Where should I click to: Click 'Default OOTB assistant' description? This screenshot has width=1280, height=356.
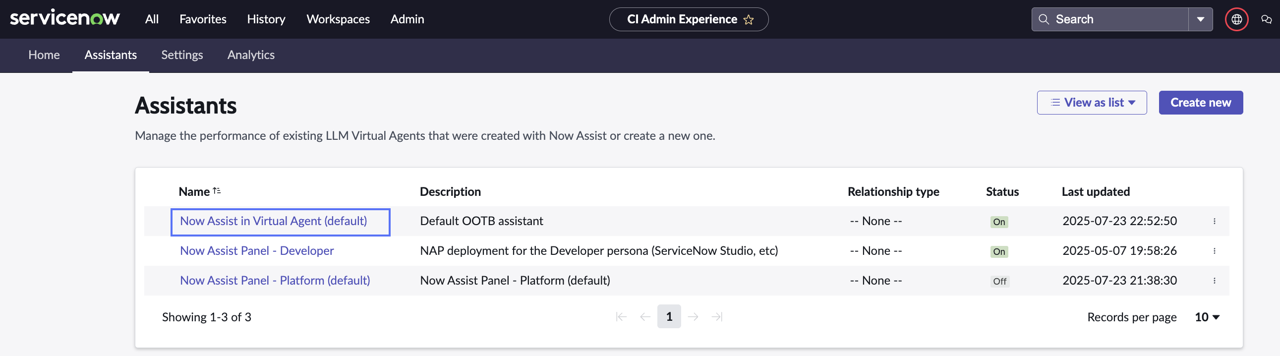(481, 221)
